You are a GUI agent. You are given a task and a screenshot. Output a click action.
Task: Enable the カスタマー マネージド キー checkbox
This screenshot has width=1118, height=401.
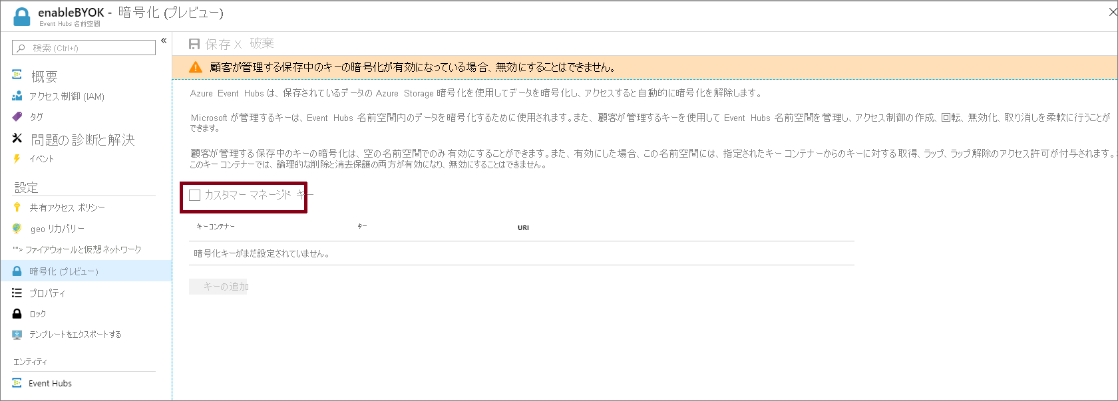[194, 195]
